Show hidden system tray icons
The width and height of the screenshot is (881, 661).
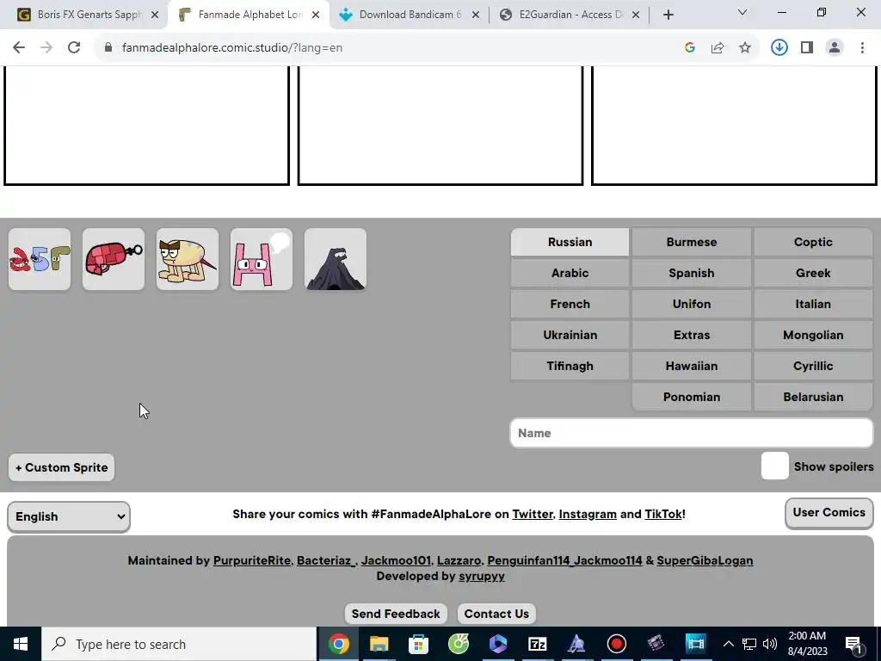tap(728, 644)
